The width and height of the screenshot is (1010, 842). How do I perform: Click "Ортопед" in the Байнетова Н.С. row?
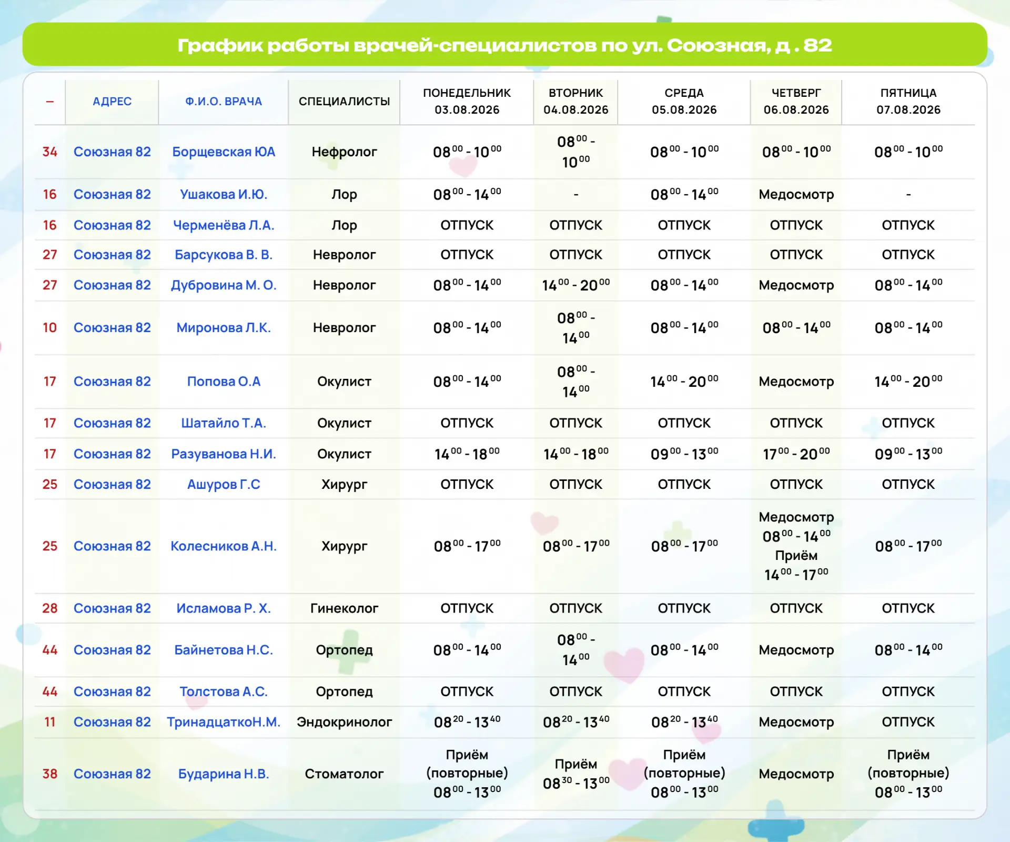pos(345,650)
